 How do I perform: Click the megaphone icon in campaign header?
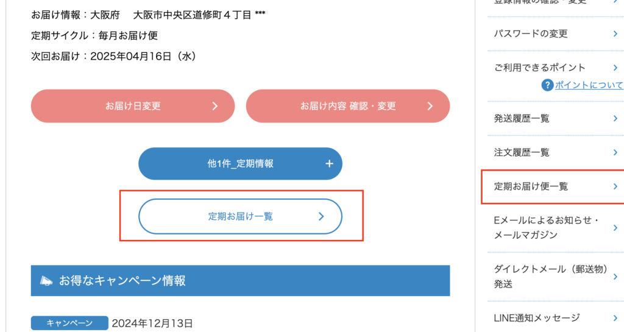[x=46, y=281]
